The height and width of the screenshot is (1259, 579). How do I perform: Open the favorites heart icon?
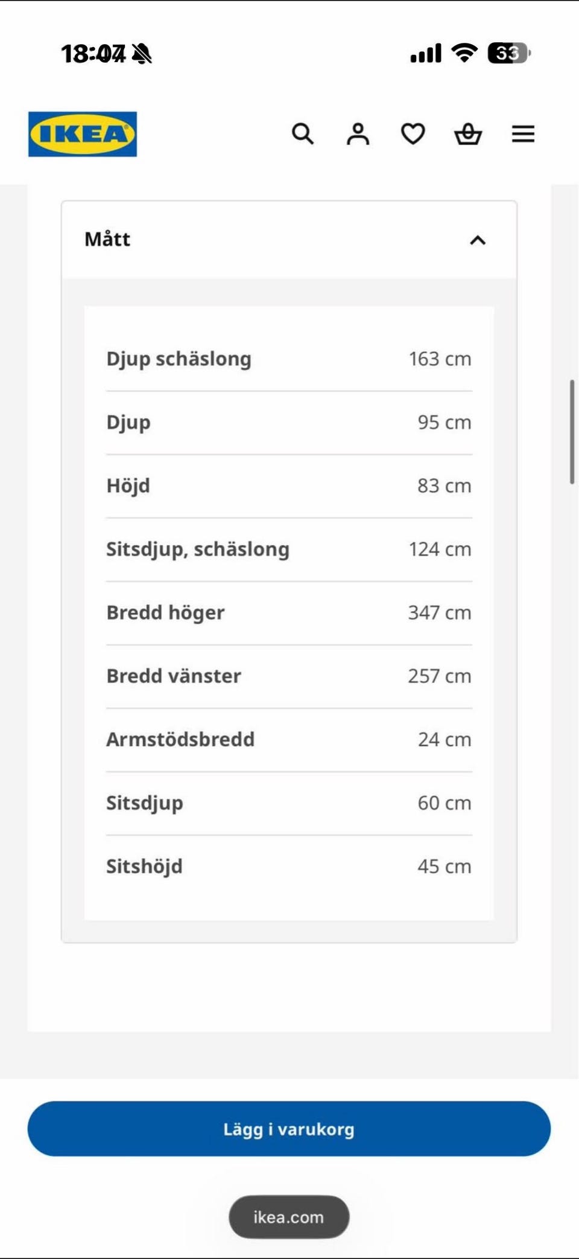pyautogui.click(x=413, y=134)
